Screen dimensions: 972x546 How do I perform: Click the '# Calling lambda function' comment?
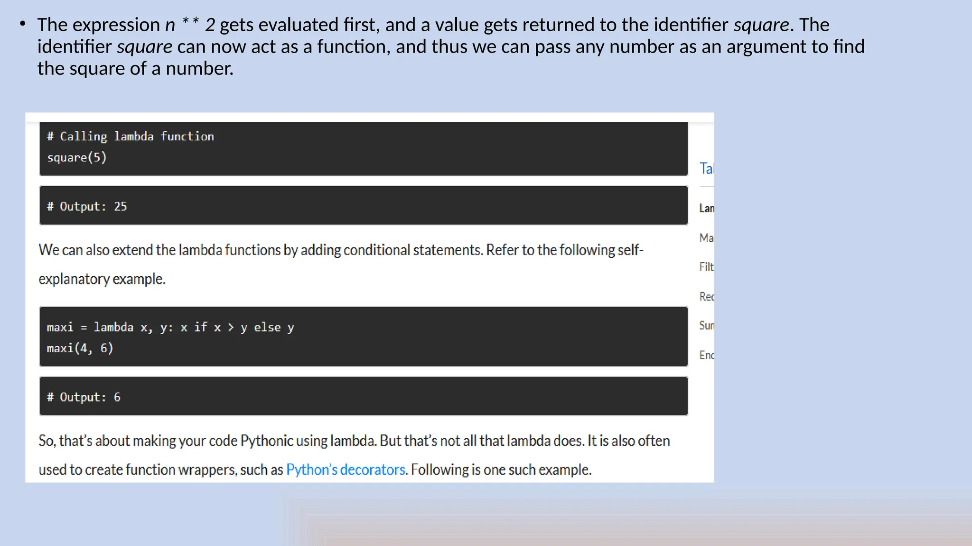tap(131, 136)
